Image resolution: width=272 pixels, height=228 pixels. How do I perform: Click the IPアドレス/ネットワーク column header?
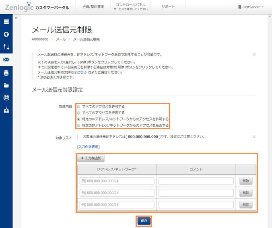pos(117,169)
